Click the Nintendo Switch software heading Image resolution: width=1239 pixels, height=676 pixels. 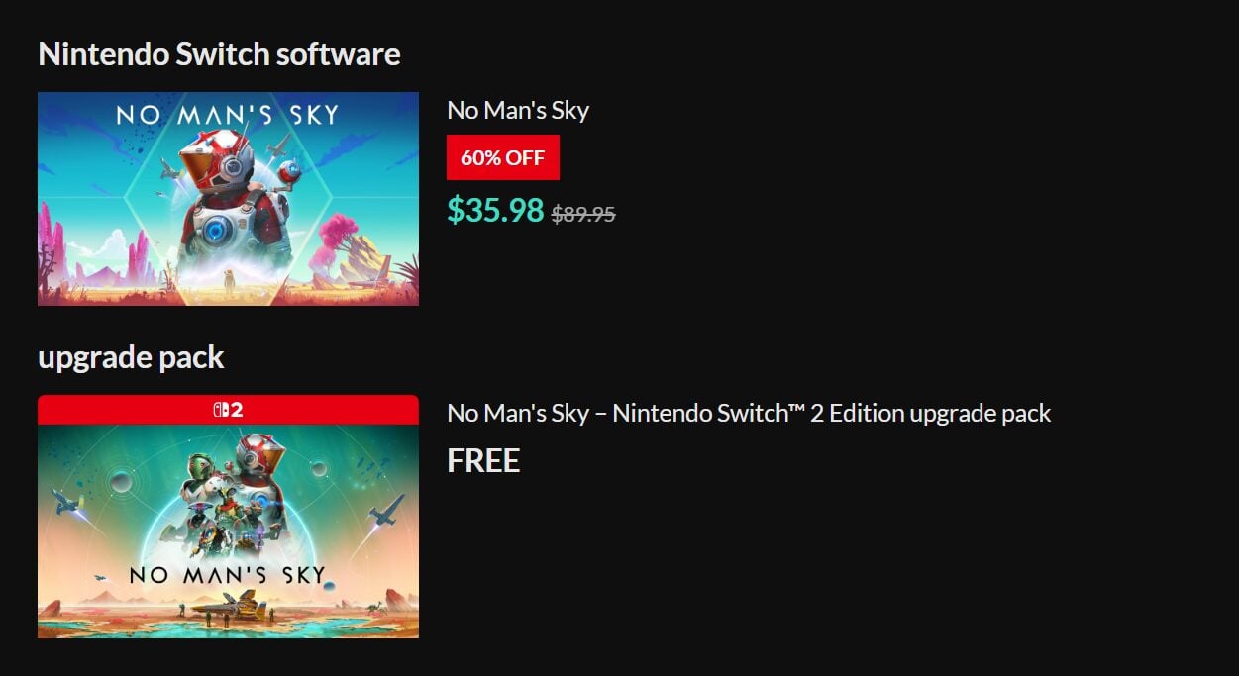pos(219,53)
